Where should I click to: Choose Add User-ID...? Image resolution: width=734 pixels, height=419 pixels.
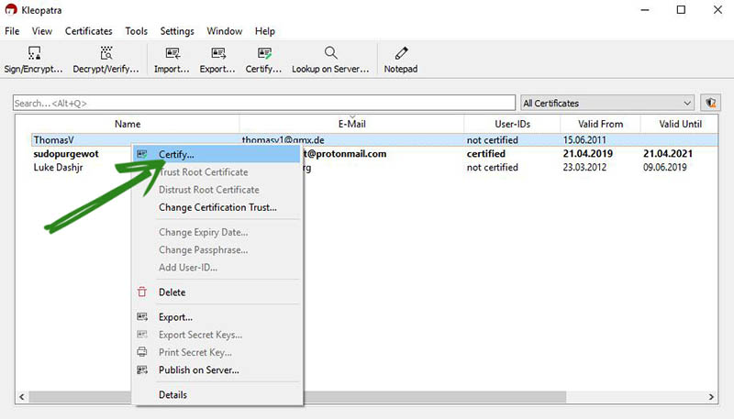pyautogui.click(x=217, y=268)
